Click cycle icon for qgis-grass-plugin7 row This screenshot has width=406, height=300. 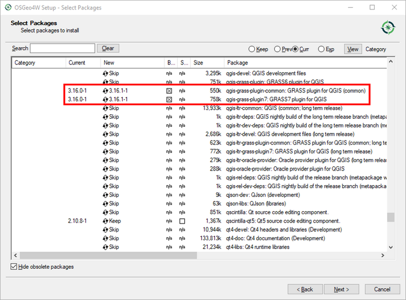tap(105, 99)
